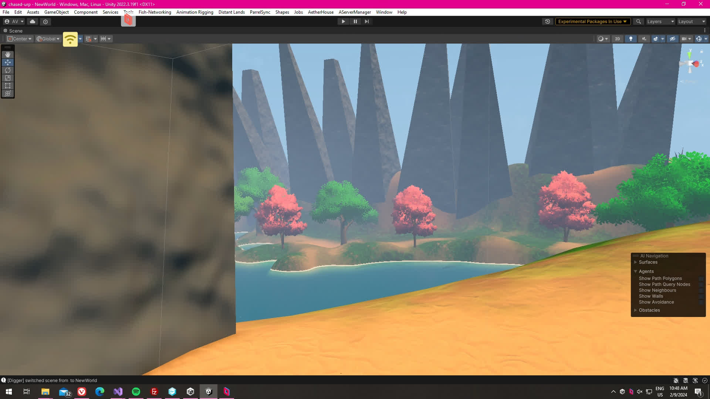The width and height of the screenshot is (710, 399).
Task: Toggle hidden objects scene visibility
Action: tap(673, 39)
